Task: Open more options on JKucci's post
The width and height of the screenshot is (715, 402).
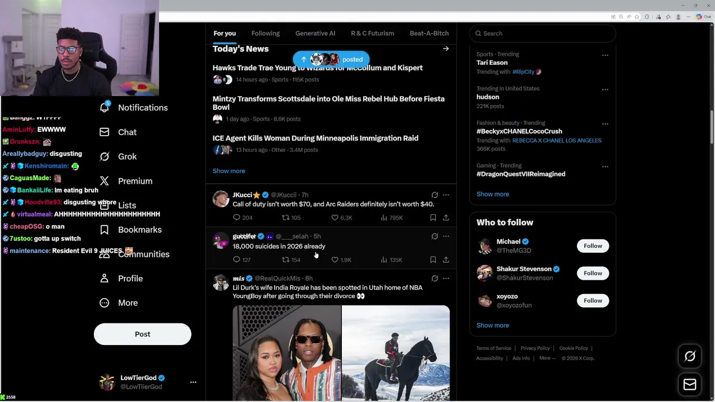Action: pyautogui.click(x=446, y=195)
